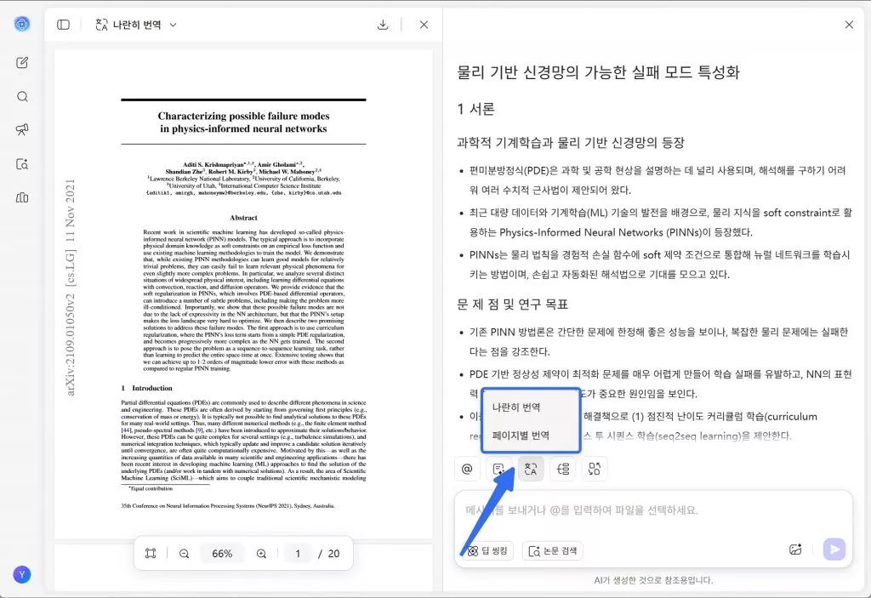Open the search icon in the left sidebar
Viewport: 871px width, 598px height.
[21, 96]
